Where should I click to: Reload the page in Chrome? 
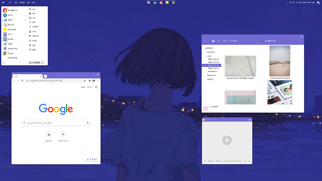tap(22, 81)
